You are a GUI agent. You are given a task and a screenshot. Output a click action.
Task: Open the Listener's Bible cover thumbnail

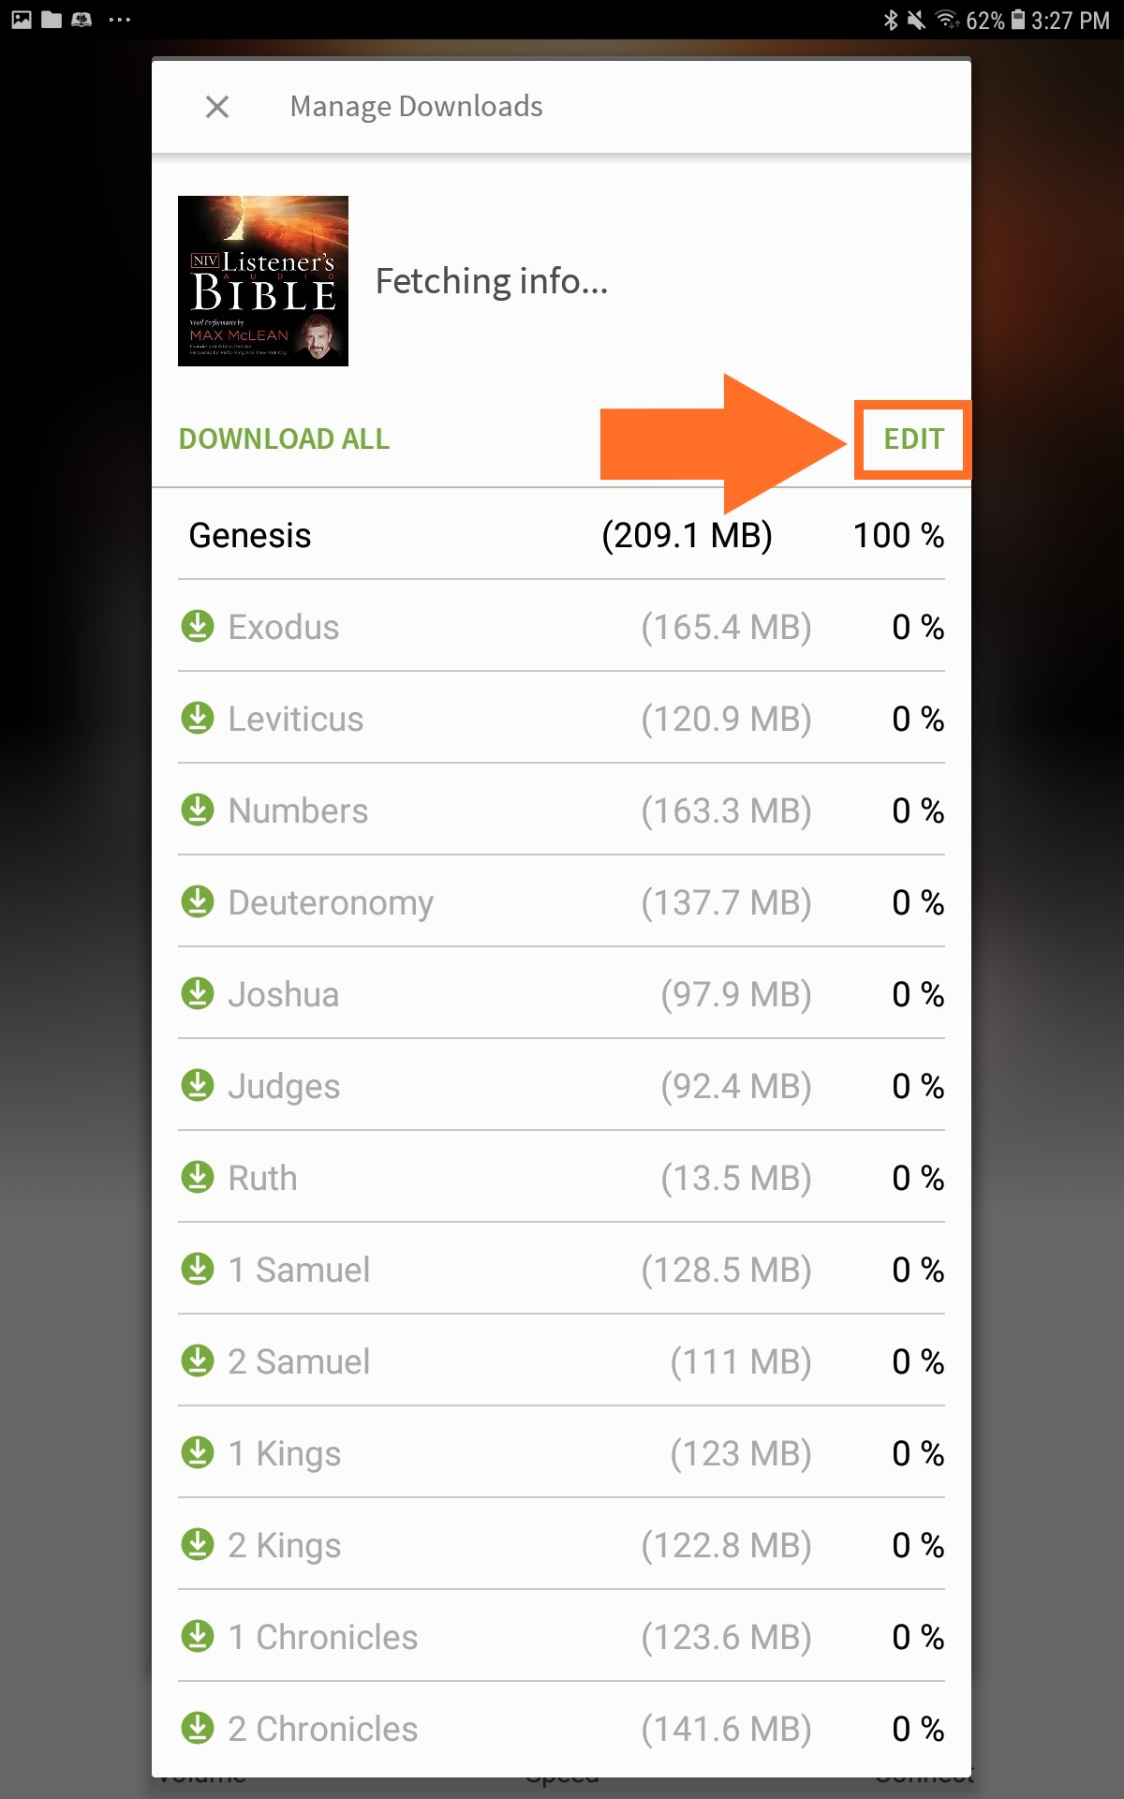(263, 281)
